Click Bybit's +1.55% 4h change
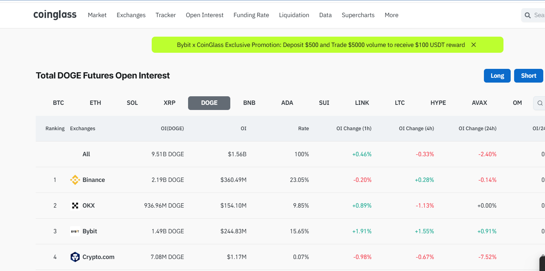 424,231
